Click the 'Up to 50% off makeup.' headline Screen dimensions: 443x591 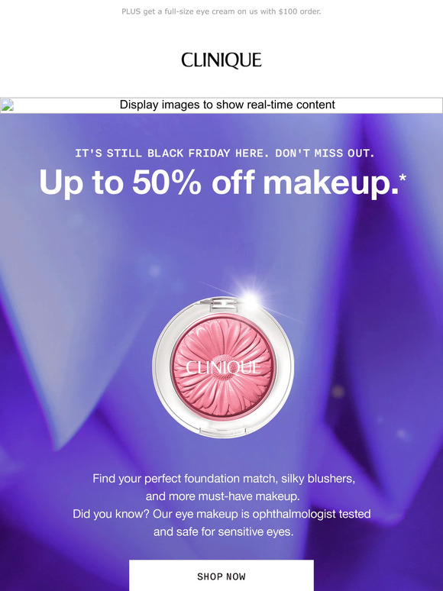(222, 183)
